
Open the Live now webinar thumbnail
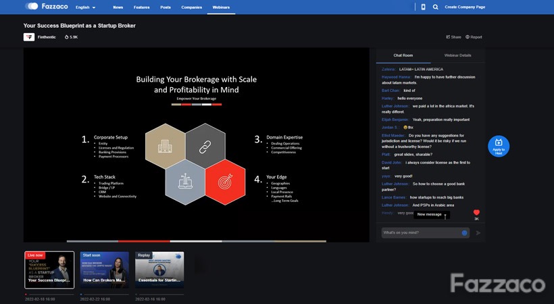point(49,270)
